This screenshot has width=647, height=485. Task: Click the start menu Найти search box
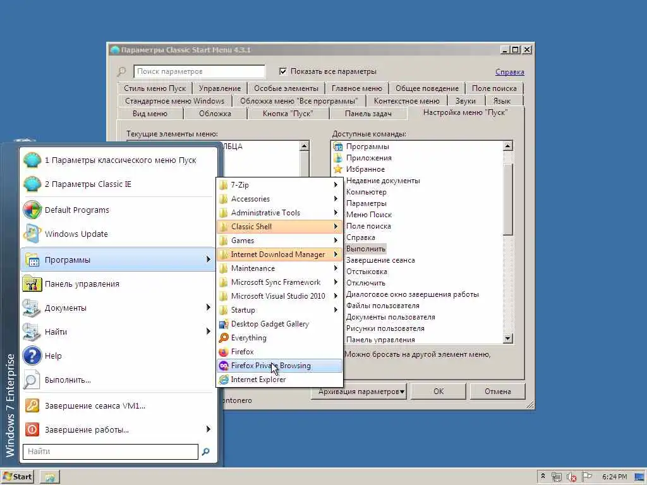(x=111, y=452)
